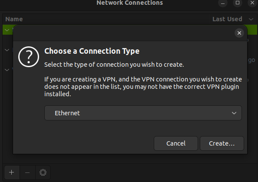258x182 pixels.
Task: Sort by the Last Used column header
Action: (227, 19)
